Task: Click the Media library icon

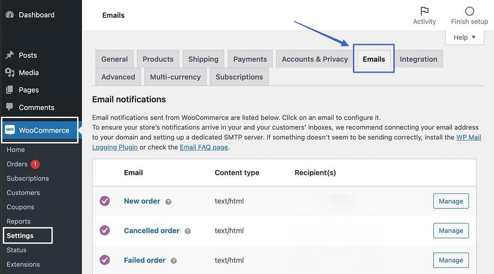Action: click(10, 72)
